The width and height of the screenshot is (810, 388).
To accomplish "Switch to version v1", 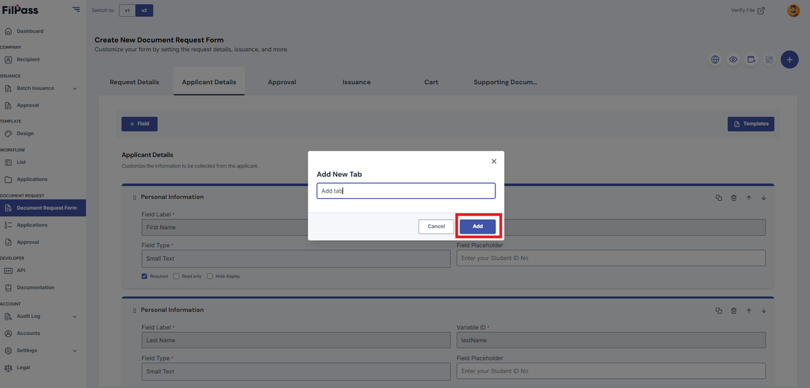I will [x=127, y=10].
